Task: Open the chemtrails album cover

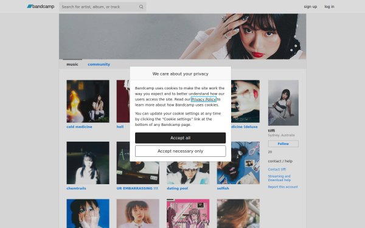Action: click(x=88, y=163)
